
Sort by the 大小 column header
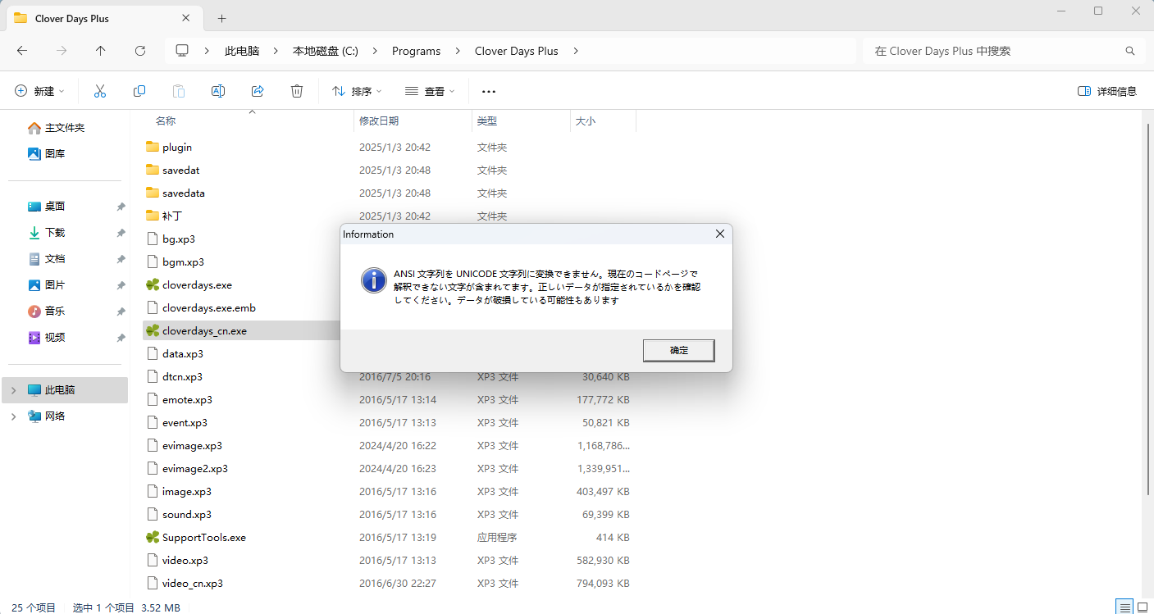586,121
